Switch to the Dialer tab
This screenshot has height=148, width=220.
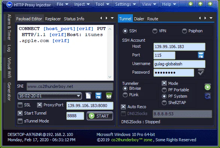[x=139, y=19]
